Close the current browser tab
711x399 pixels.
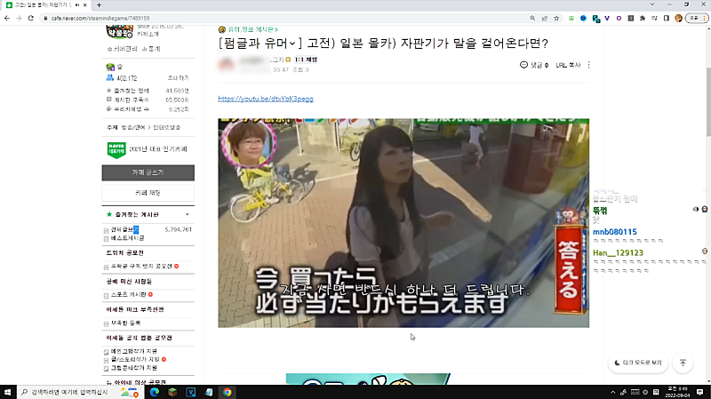click(x=84, y=5)
